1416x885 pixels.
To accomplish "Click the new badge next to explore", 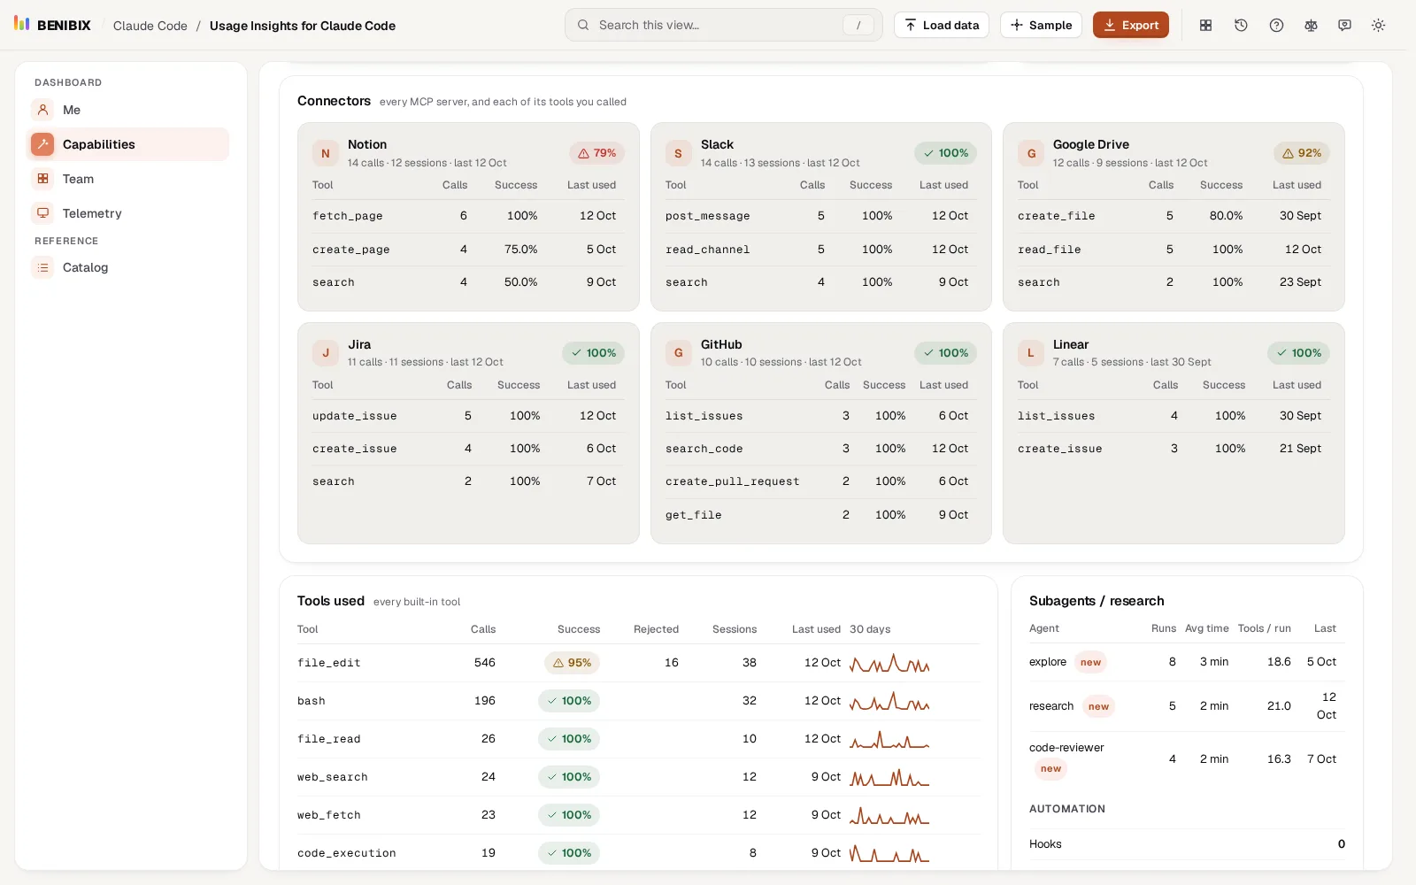I will coord(1090,662).
